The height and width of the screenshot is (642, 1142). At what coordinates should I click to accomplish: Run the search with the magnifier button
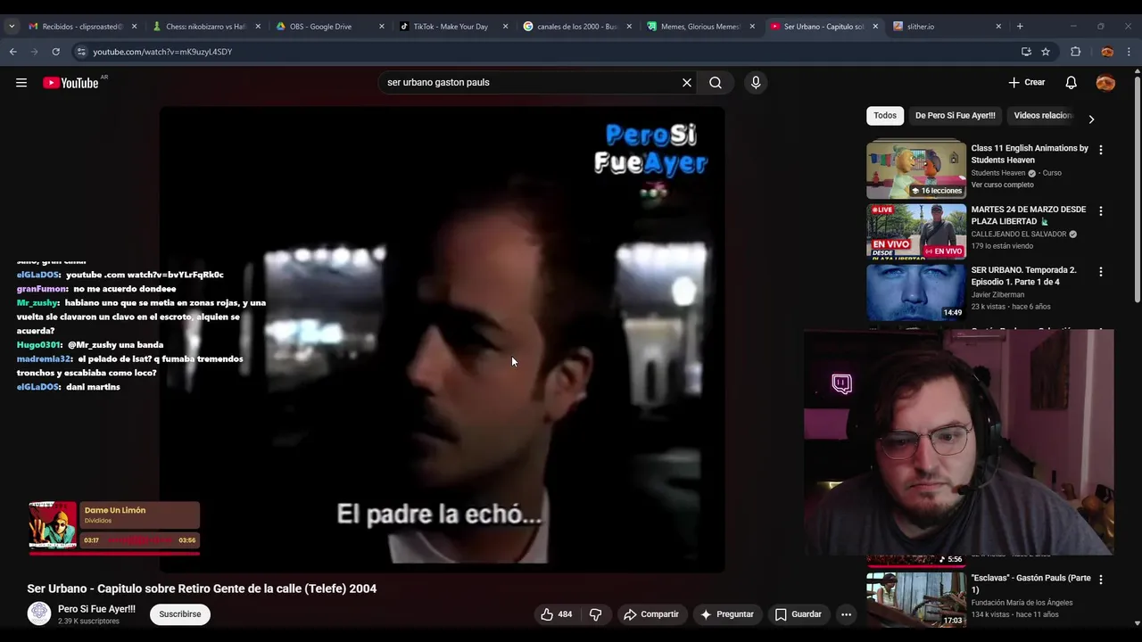716,82
